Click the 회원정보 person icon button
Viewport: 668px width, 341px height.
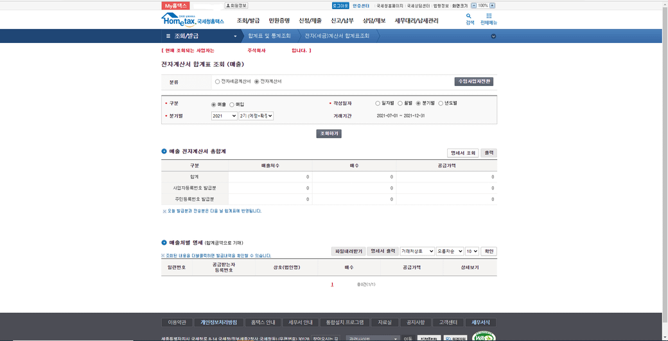click(x=236, y=6)
